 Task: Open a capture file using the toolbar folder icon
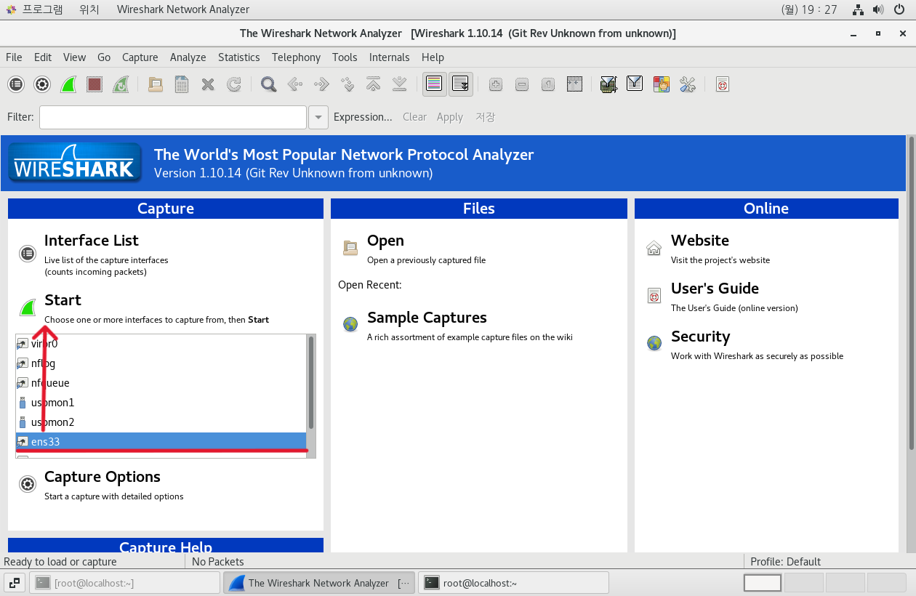pos(156,84)
